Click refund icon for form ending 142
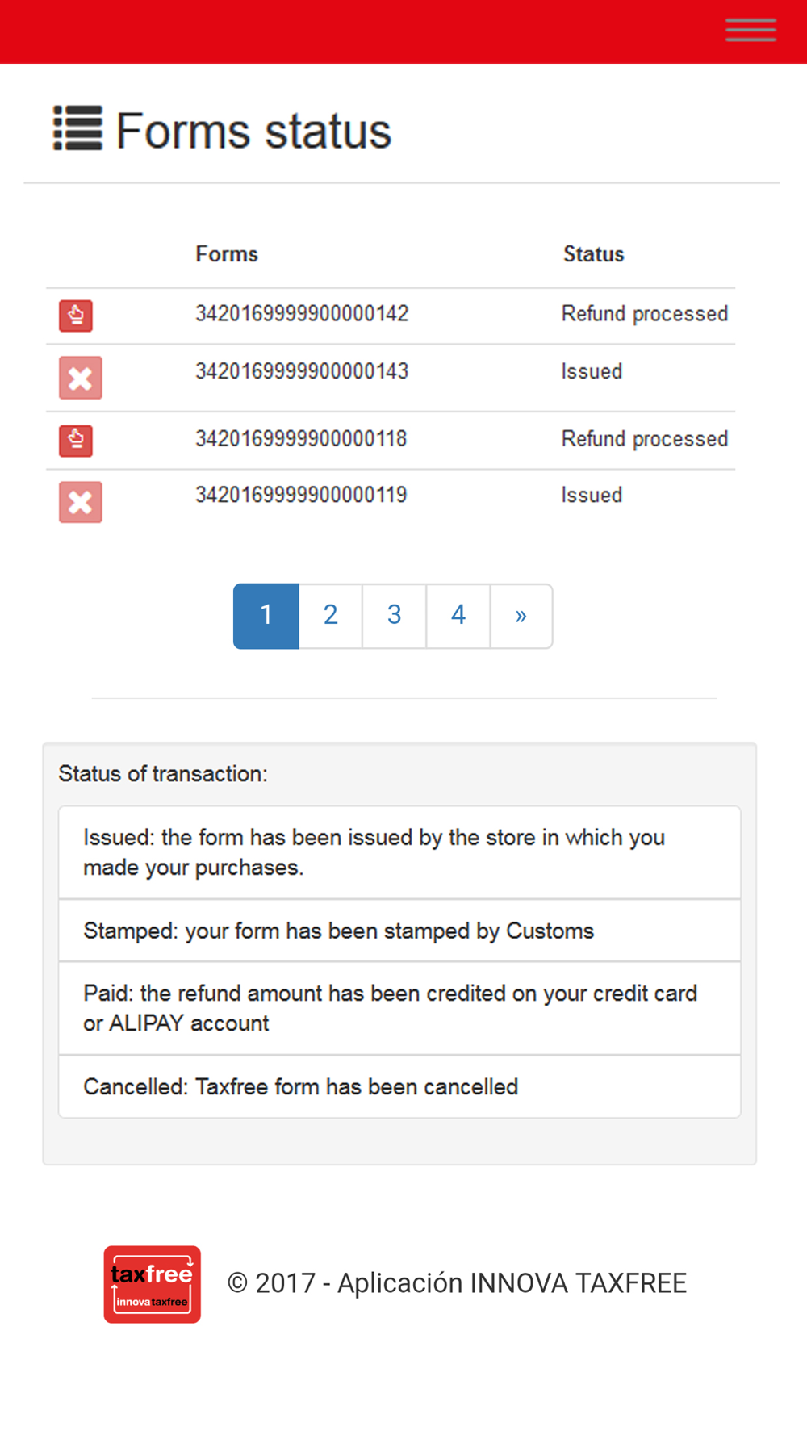 pos(76,316)
